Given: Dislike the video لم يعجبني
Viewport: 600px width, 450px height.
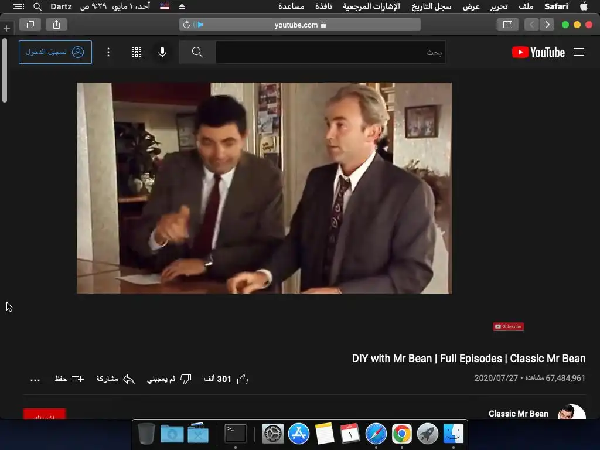Looking at the screenshot, I should click(x=169, y=379).
